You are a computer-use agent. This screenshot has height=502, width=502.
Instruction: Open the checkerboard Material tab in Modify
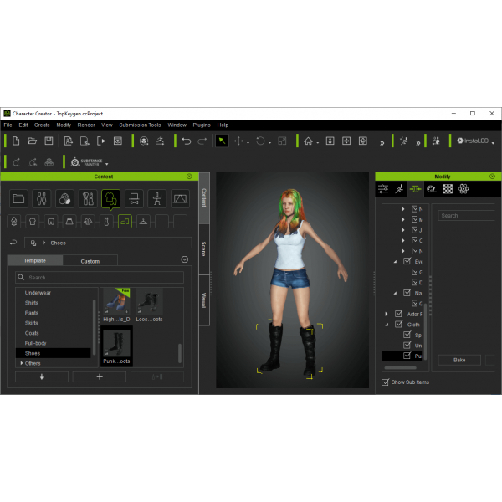[x=448, y=189]
